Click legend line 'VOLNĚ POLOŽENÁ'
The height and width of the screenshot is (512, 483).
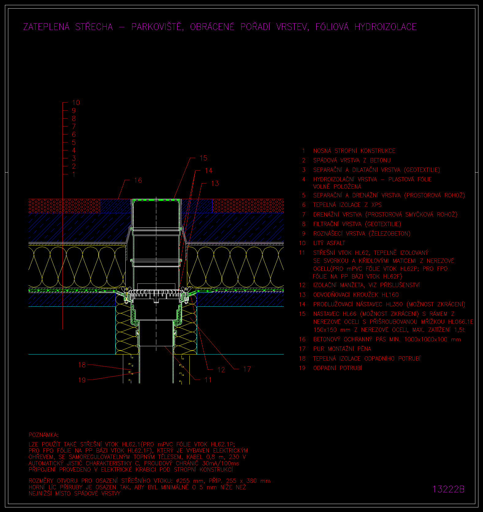point(337,187)
